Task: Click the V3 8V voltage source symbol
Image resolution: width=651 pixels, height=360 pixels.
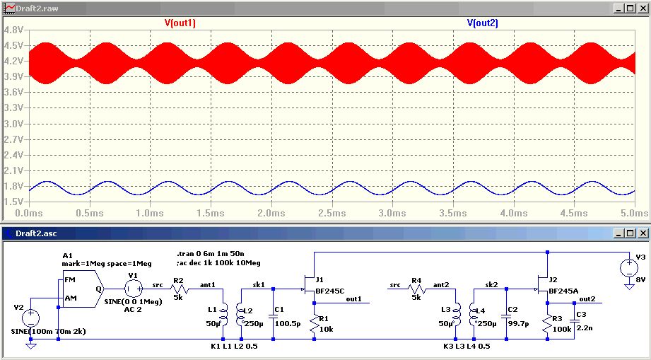Action: pyautogui.click(x=629, y=268)
